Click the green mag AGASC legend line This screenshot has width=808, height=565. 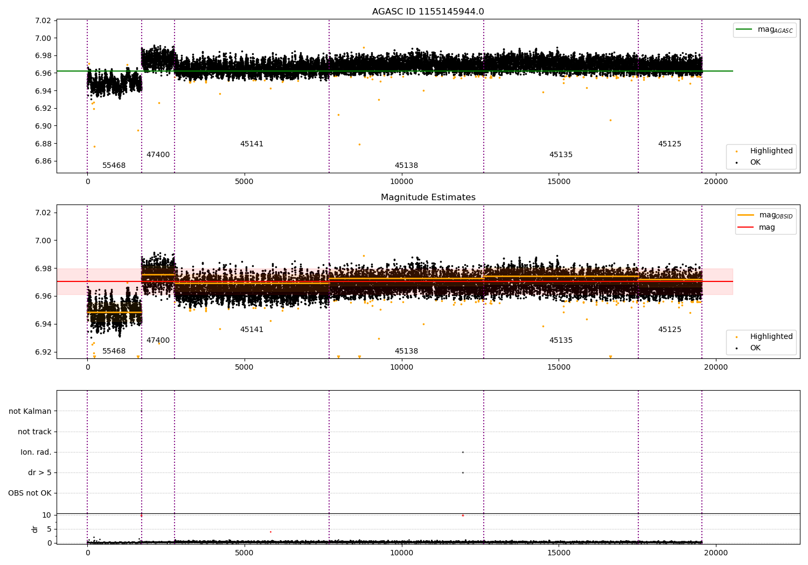(x=744, y=30)
